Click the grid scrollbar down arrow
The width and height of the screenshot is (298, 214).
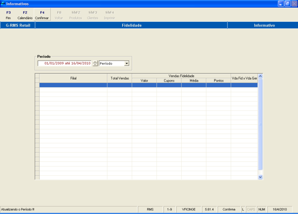[x=260, y=177]
